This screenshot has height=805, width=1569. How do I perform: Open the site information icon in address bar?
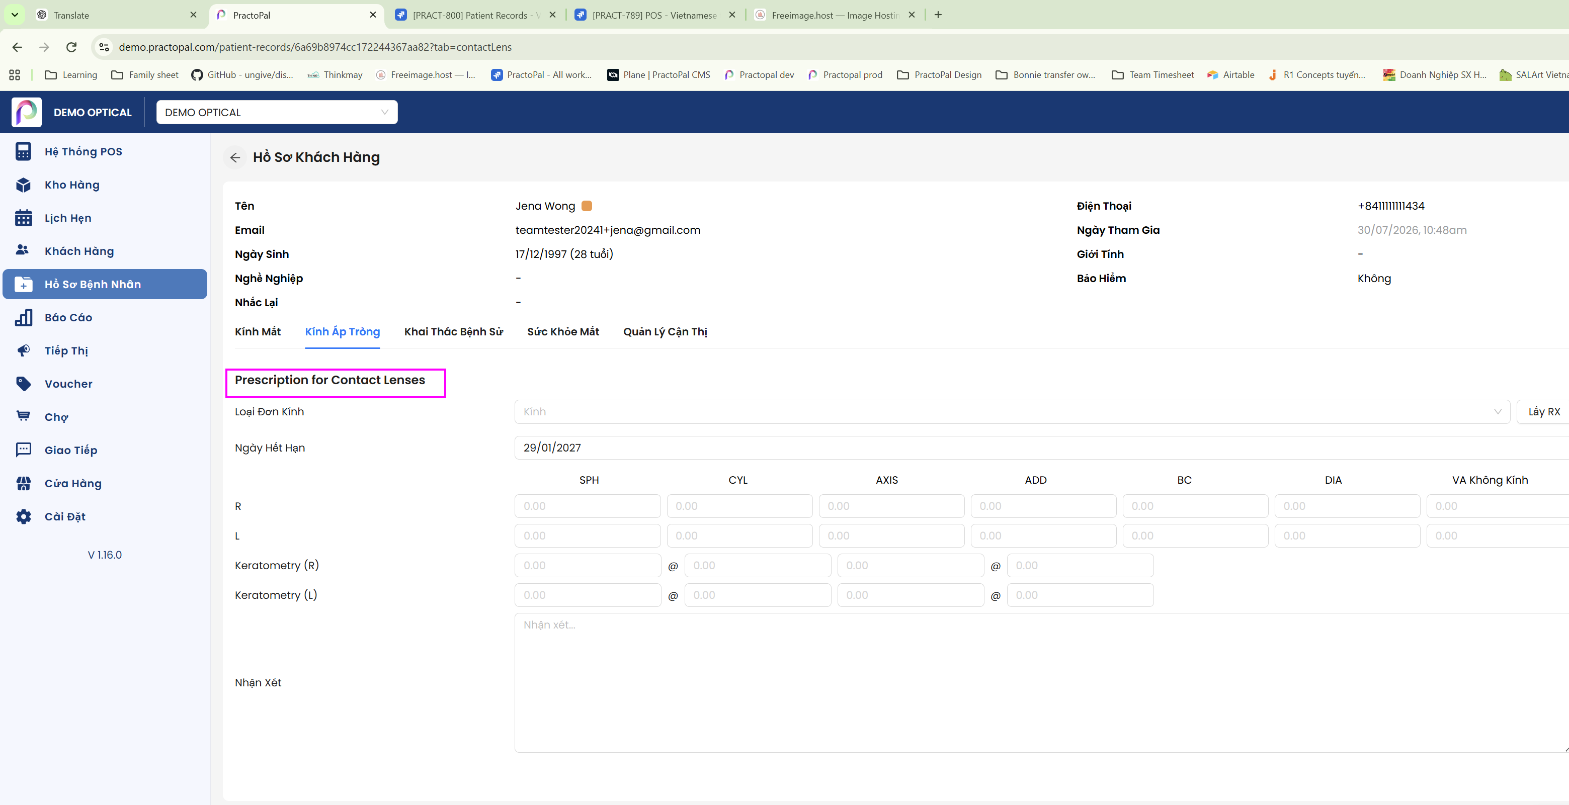click(x=104, y=47)
